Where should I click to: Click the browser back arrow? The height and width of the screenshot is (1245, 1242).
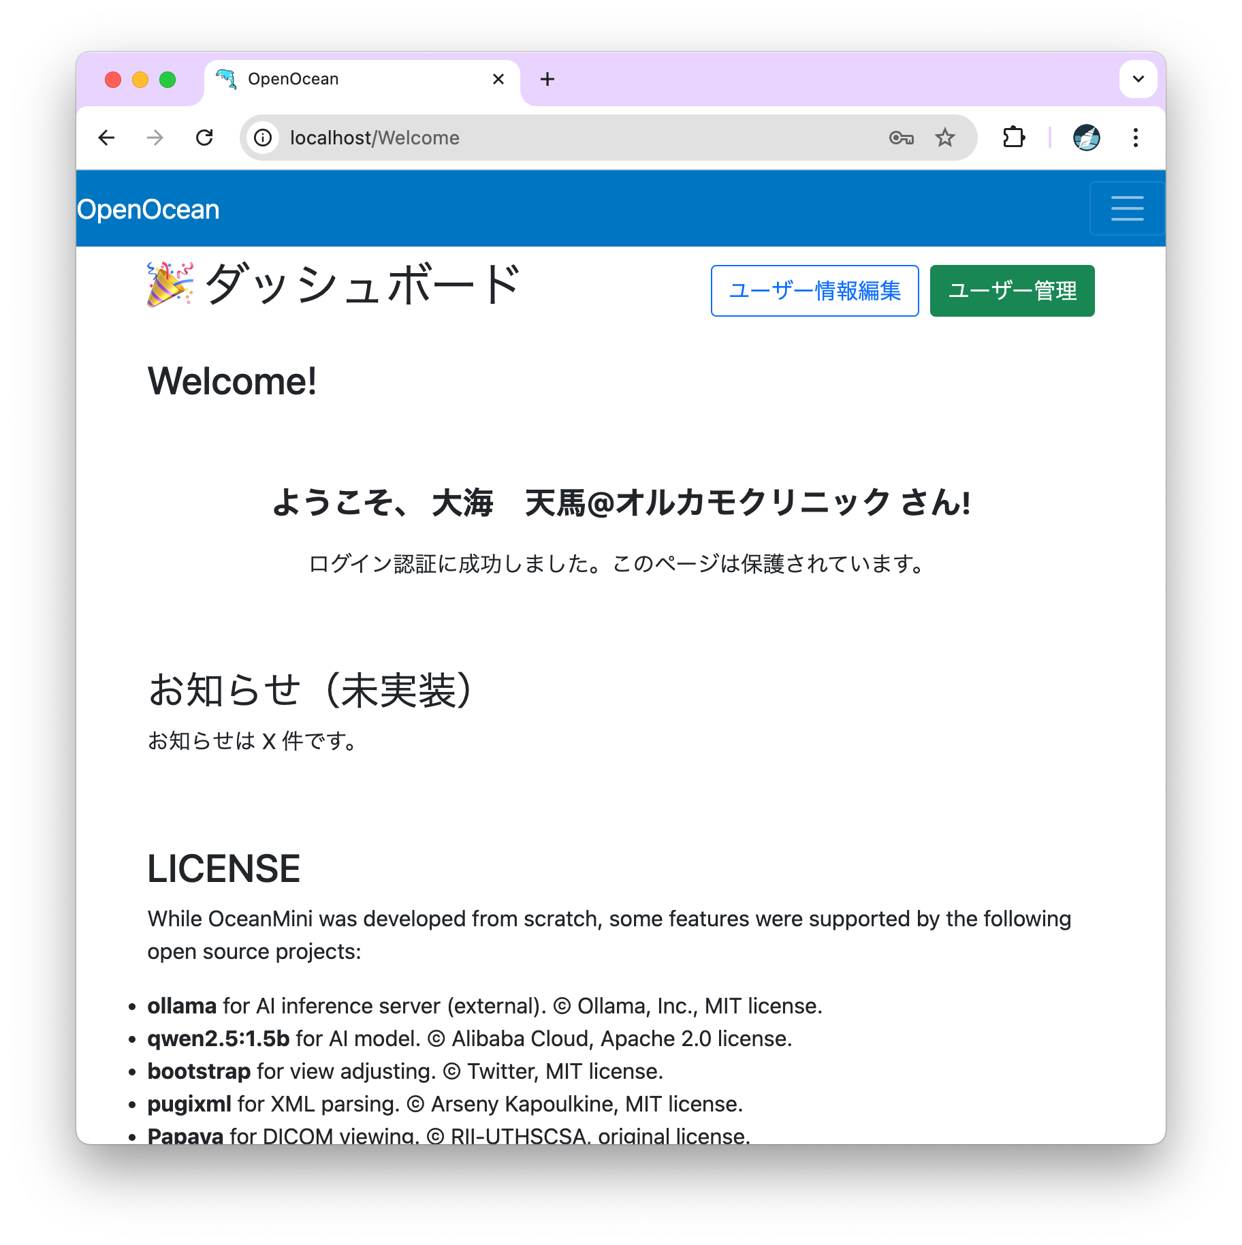[107, 138]
